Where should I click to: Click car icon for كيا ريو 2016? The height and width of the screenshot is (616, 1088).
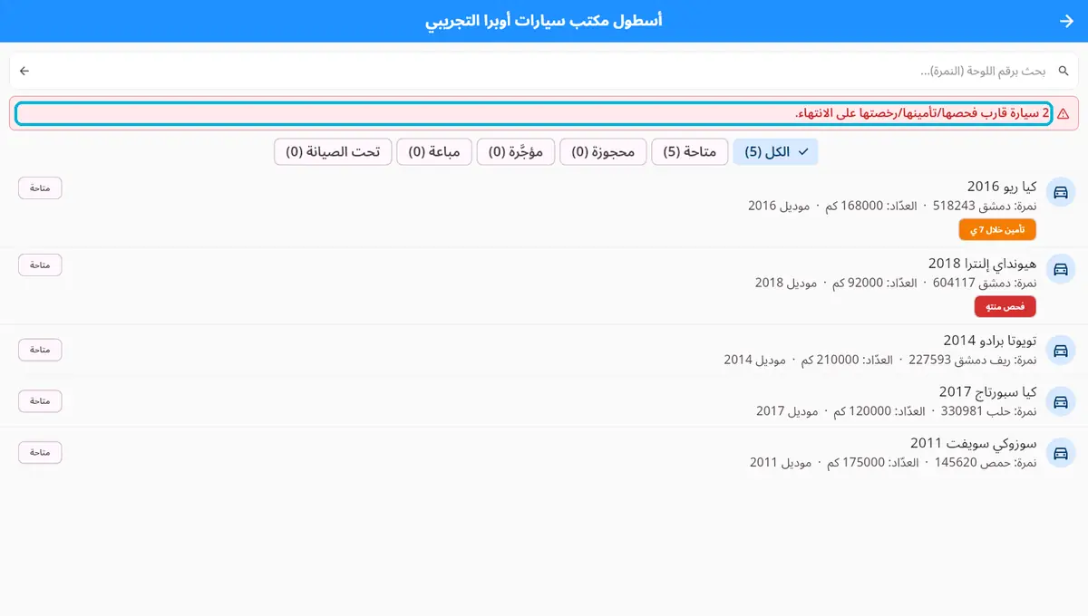click(1059, 192)
